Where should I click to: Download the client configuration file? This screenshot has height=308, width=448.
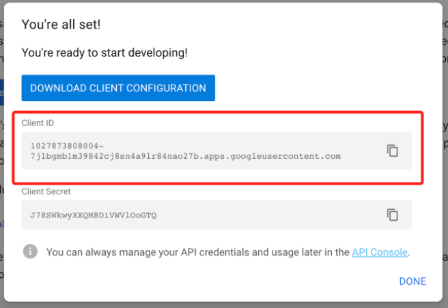coord(118,88)
